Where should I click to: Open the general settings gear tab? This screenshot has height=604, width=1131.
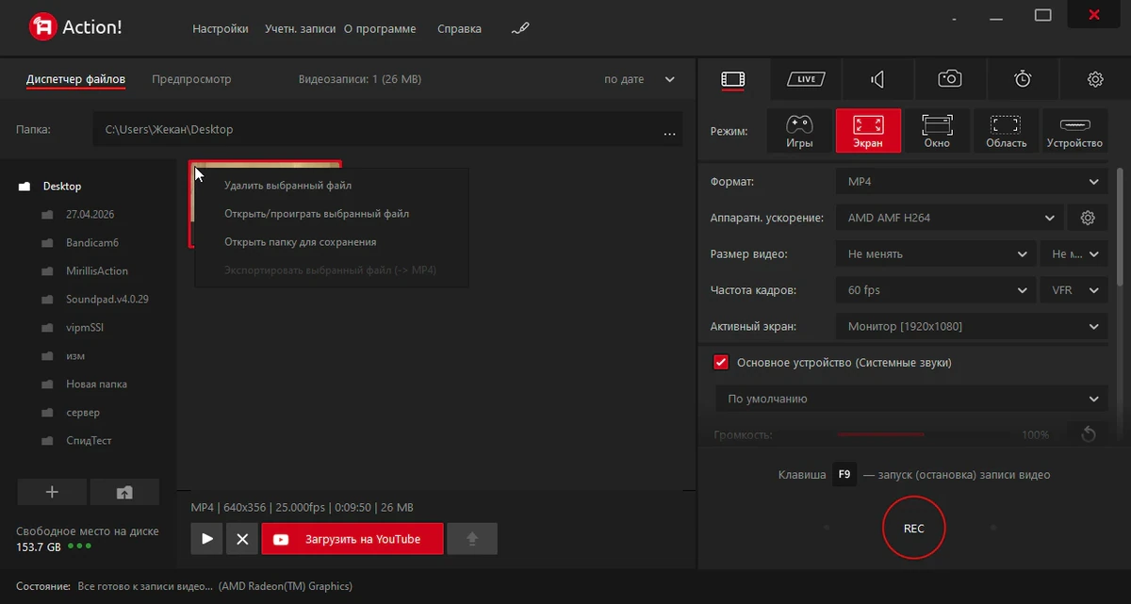pos(1095,79)
